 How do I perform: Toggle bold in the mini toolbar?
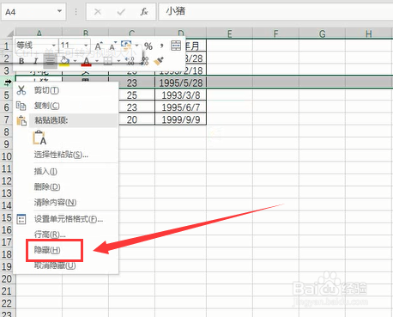[21, 61]
